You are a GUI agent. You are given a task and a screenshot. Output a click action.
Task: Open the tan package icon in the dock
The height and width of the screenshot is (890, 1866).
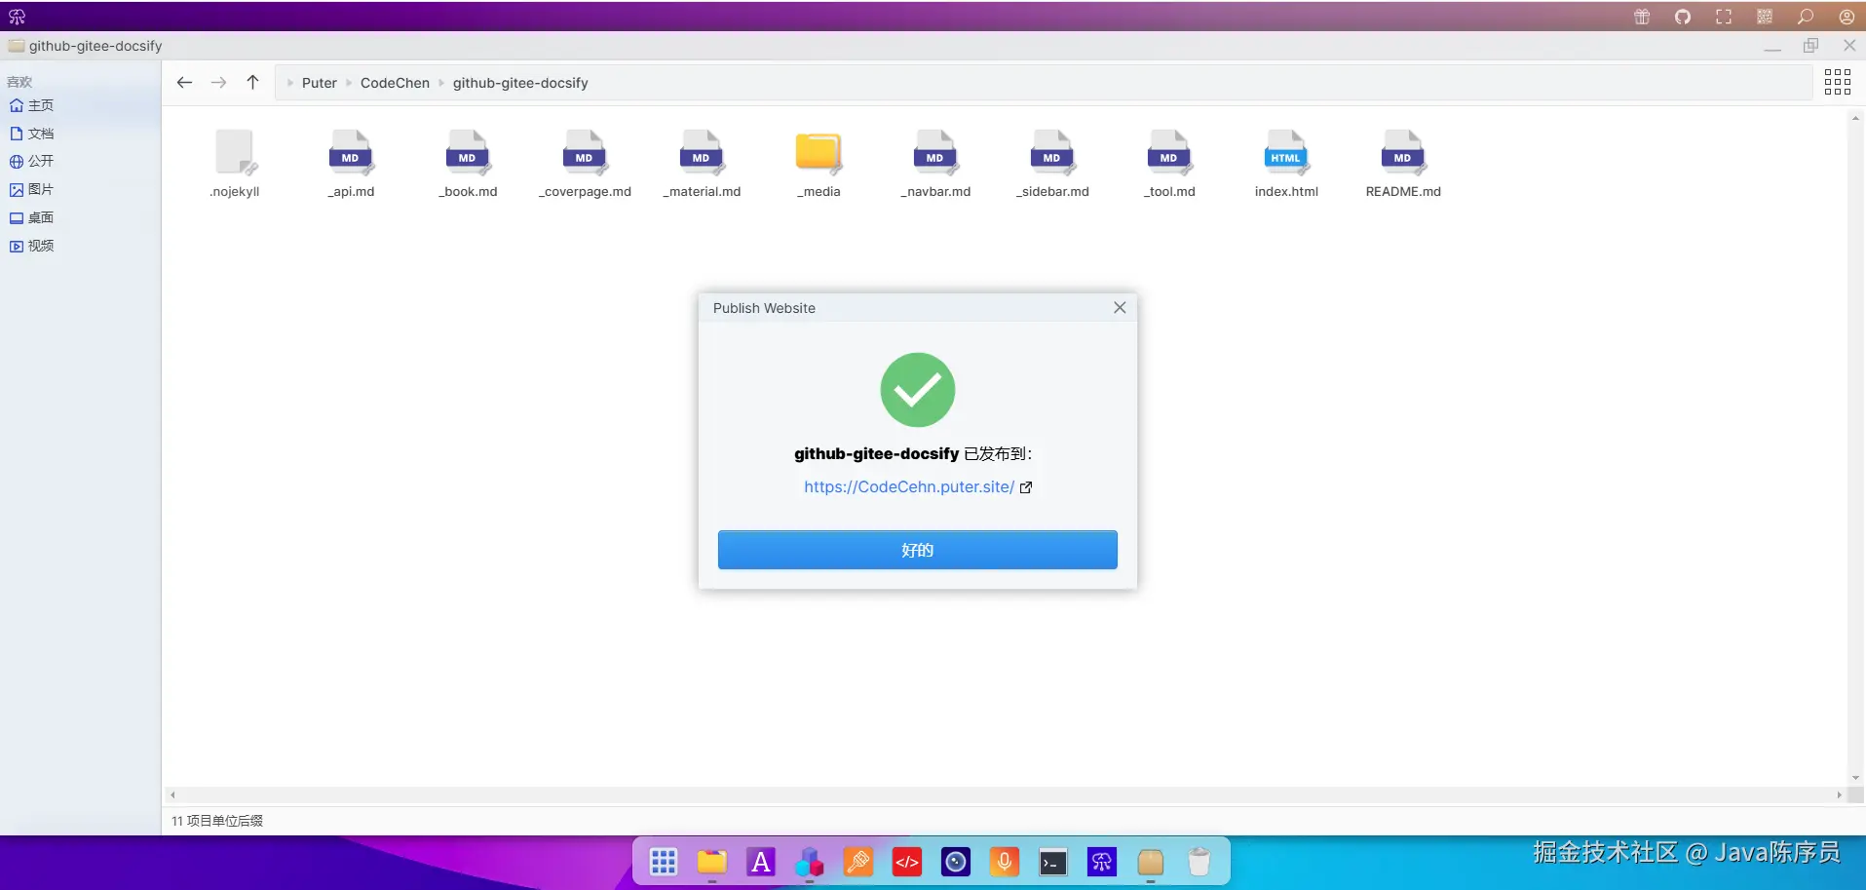coord(1151,862)
